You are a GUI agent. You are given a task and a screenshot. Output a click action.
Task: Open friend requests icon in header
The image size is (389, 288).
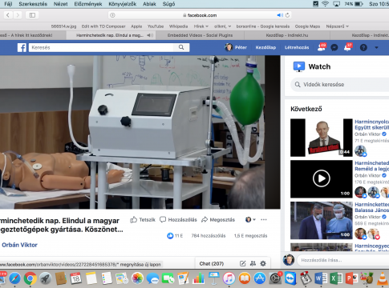321,47
